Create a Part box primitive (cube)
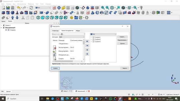The image size is (180, 101). coord(3,13)
